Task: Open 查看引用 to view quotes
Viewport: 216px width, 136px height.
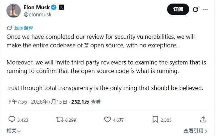Action: pos(196,131)
